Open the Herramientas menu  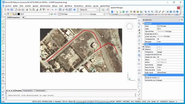pyautogui.click(x=45, y=6)
